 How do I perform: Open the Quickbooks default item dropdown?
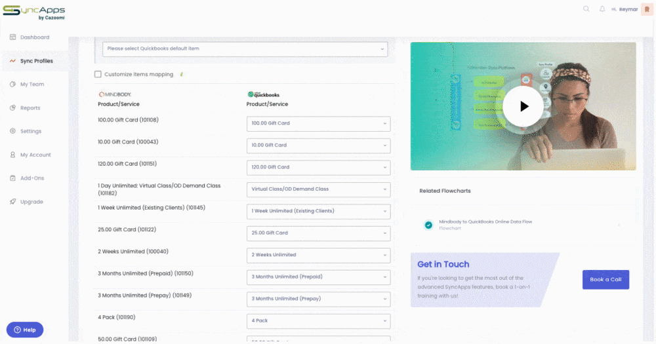(x=245, y=49)
